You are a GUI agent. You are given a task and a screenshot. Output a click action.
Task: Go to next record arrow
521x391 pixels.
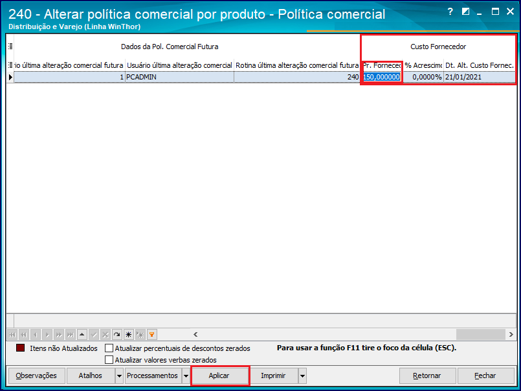click(x=47, y=335)
